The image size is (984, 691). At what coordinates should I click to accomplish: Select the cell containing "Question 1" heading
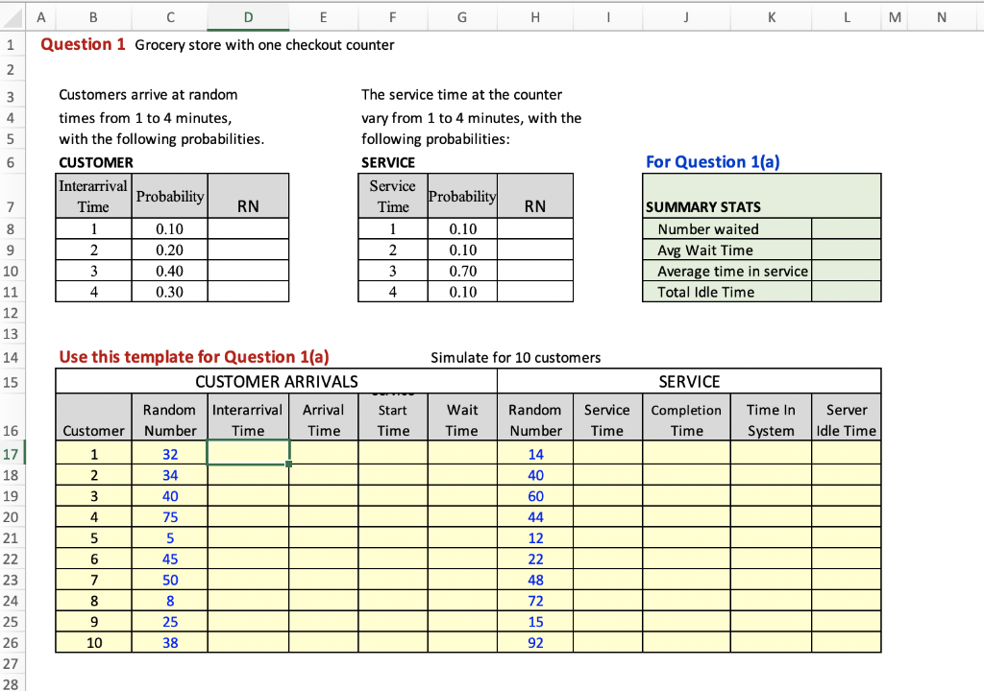click(79, 44)
